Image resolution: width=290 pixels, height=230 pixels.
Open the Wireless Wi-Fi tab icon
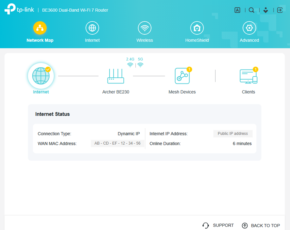click(145, 28)
